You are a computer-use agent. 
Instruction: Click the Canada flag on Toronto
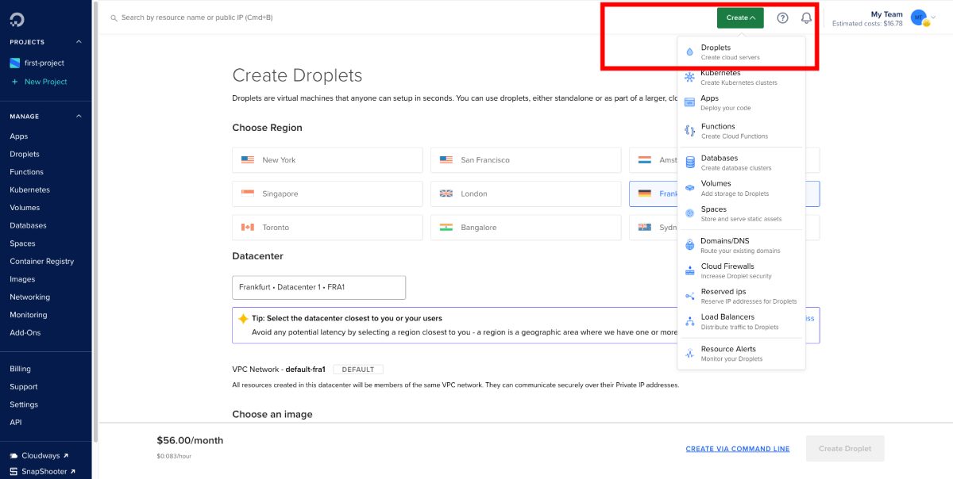[x=248, y=228]
